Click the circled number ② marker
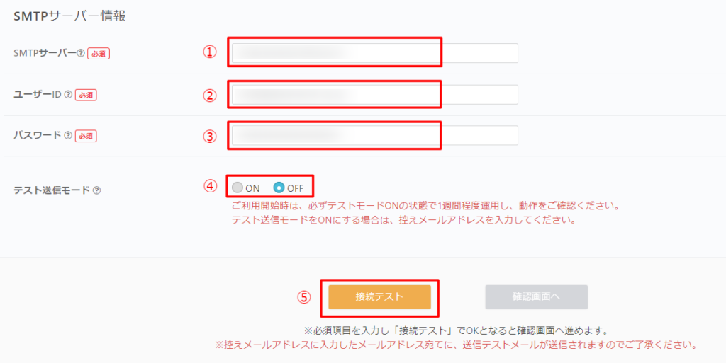726x363 pixels. coord(209,95)
